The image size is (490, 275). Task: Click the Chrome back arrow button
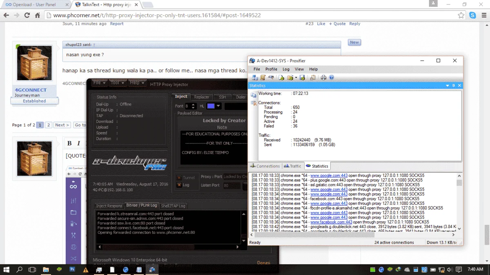point(6,15)
